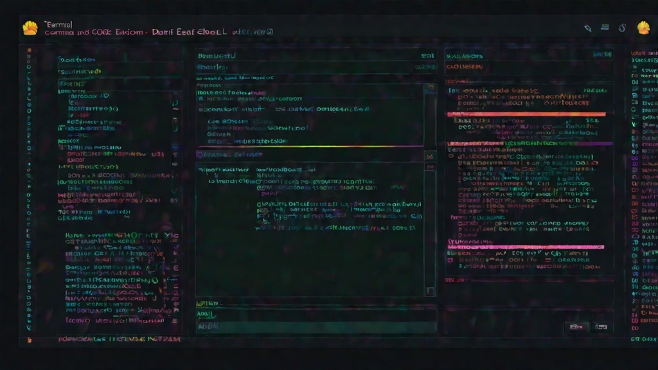Click the left button at bottom-right of right panel
658x370 pixels.
(576, 327)
